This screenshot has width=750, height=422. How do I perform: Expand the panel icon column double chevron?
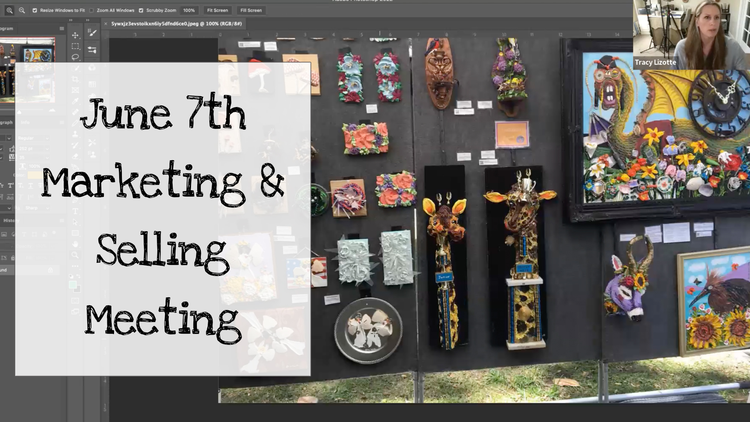(x=88, y=20)
